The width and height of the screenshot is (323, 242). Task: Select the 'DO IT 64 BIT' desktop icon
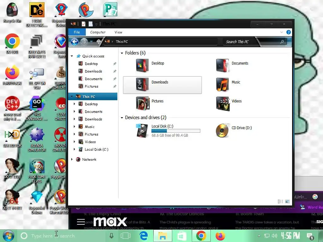(x=12, y=199)
